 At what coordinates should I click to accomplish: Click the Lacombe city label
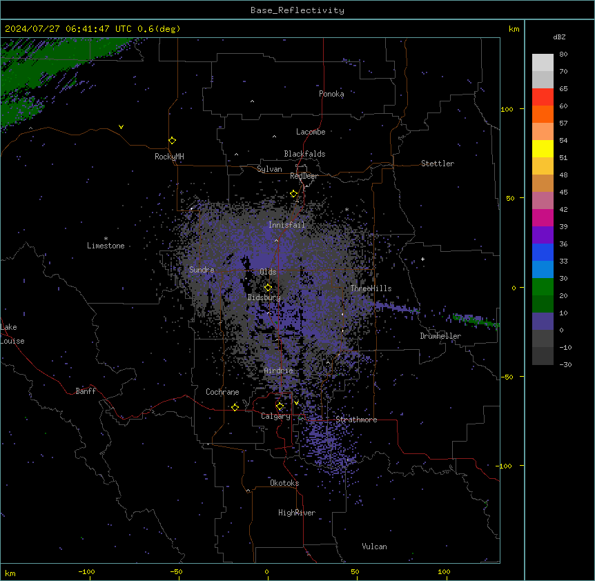(311, 132)
